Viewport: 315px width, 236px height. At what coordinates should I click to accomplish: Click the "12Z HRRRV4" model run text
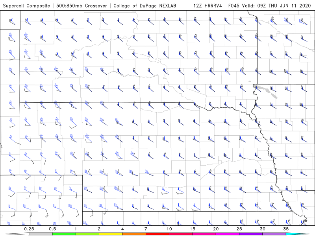tap(208, 6)
